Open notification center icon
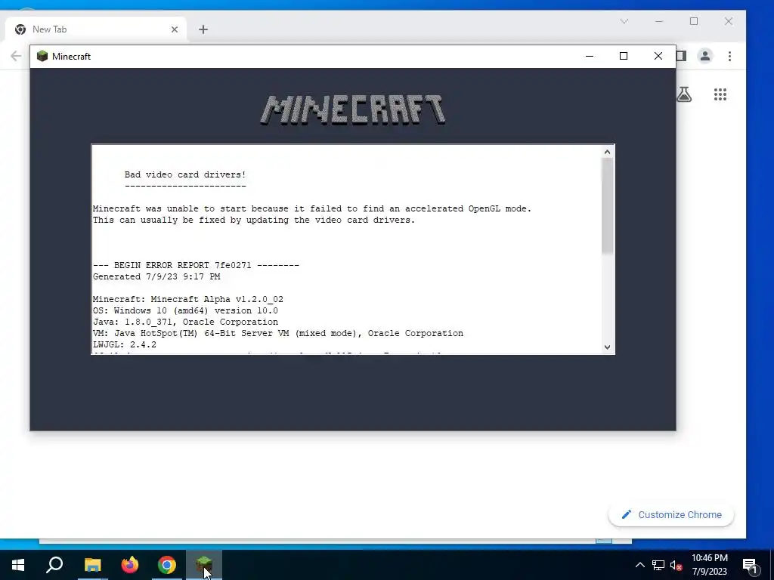Viewport: 774px width, 580px height. [750, 566]
